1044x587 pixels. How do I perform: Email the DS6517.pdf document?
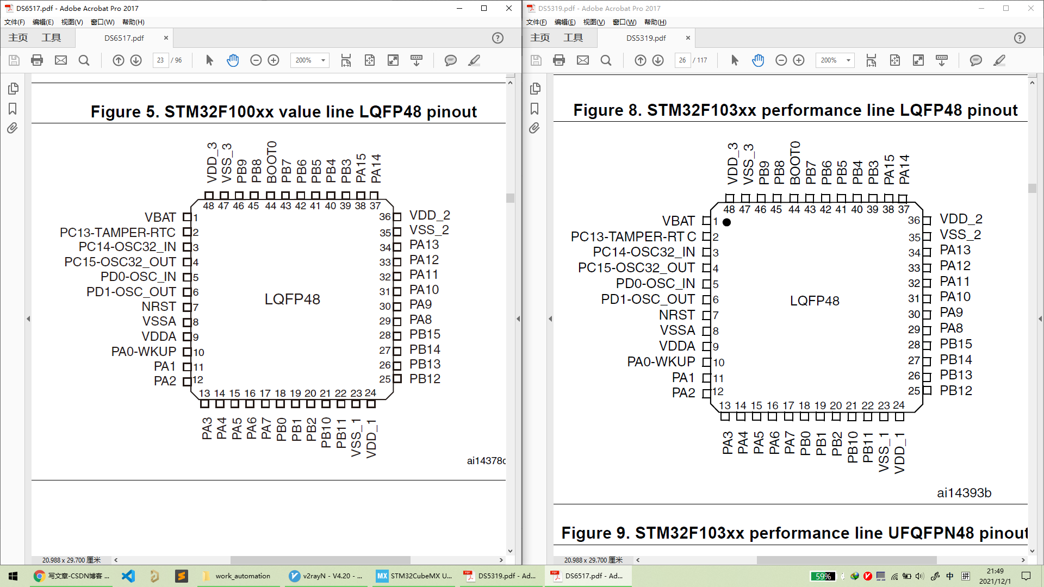click(x=61, y=60)
